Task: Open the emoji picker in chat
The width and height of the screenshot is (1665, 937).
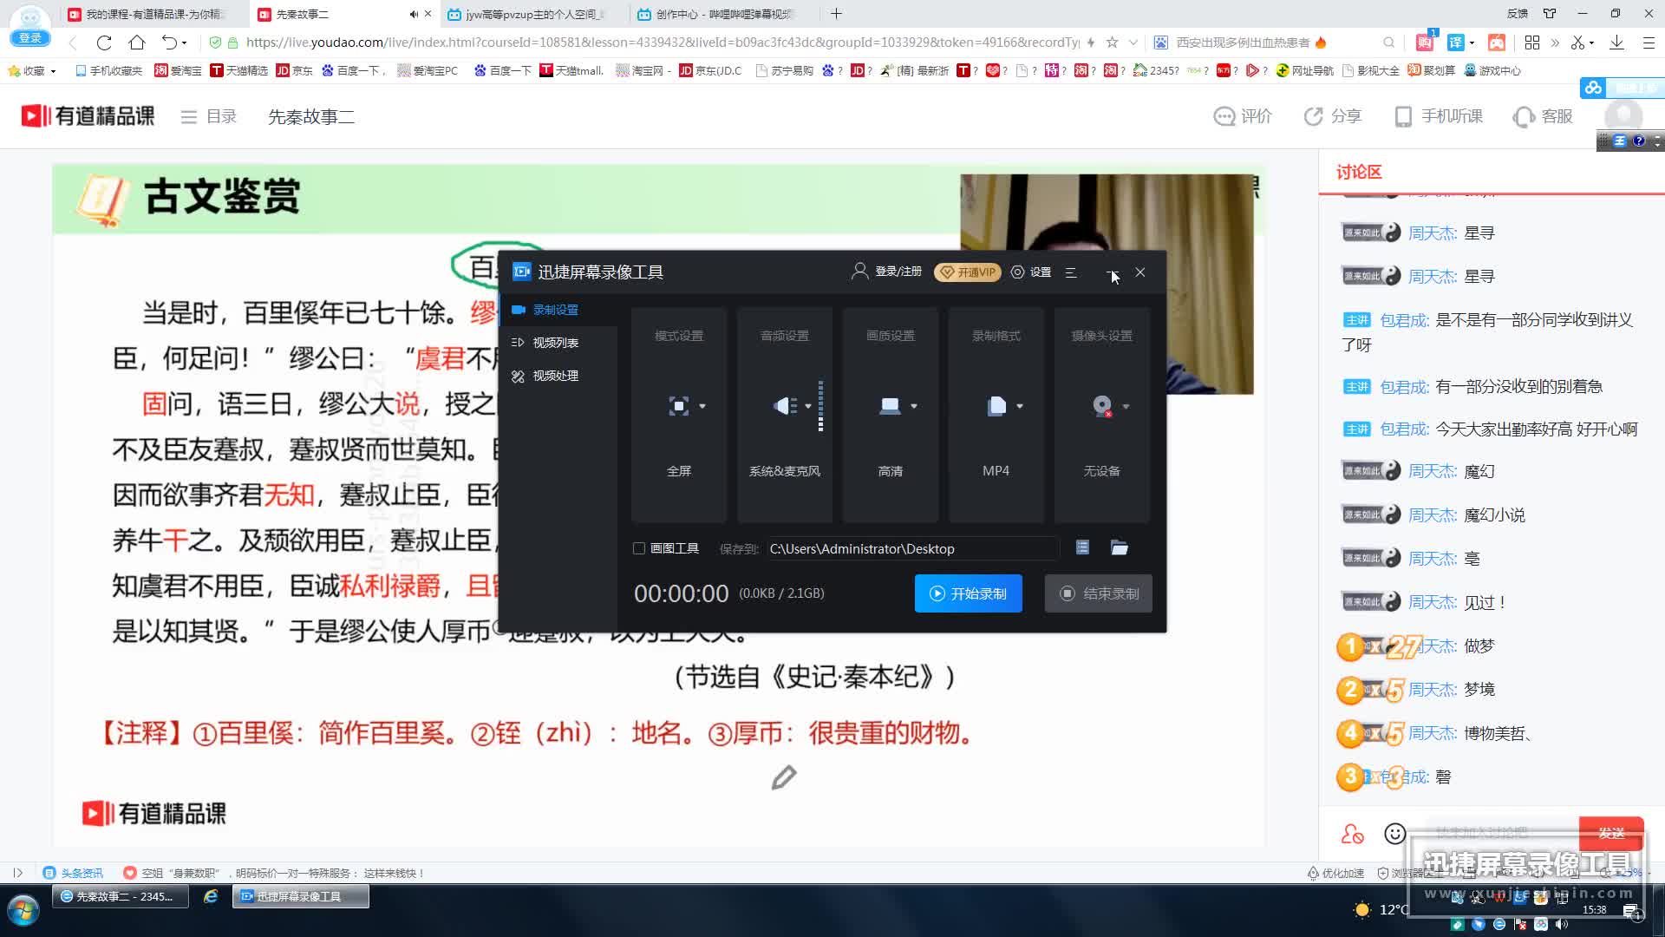Action: [1394, 834]
